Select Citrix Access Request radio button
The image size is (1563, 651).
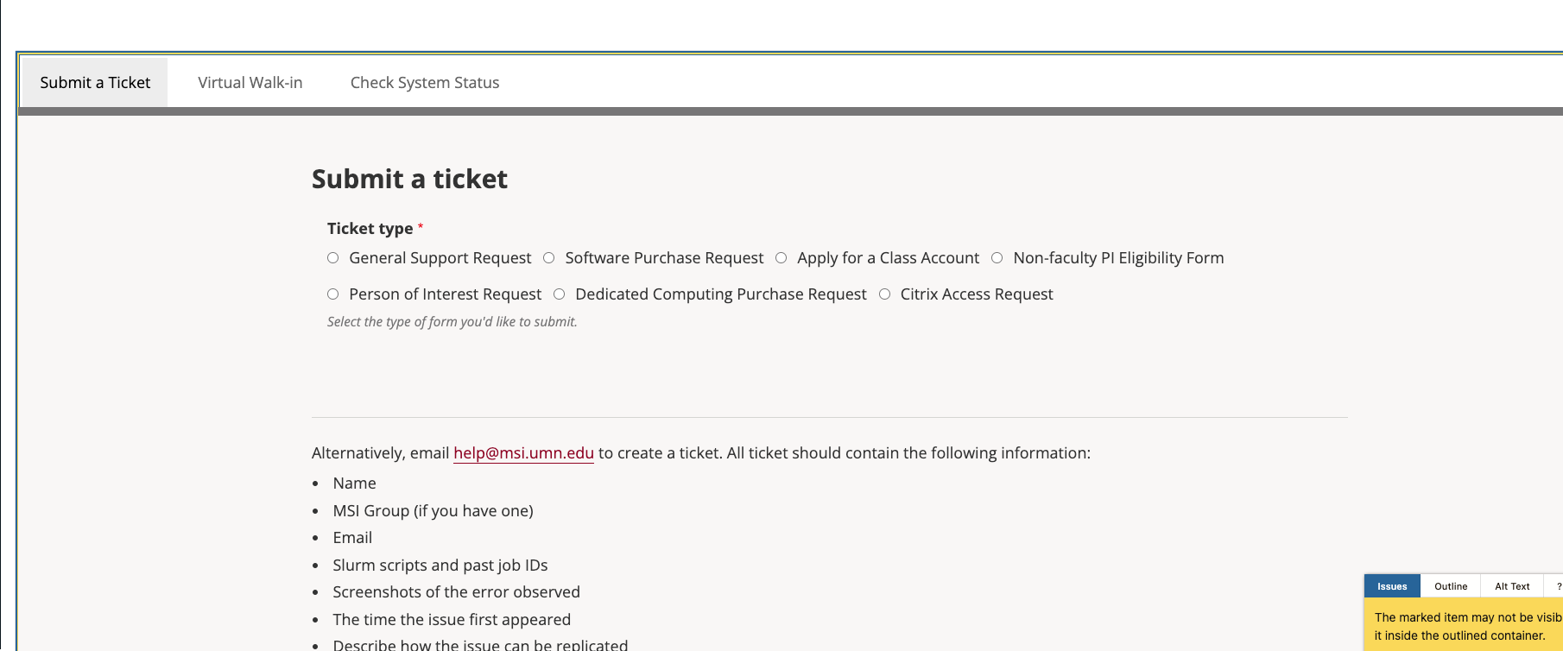[884, 294]
